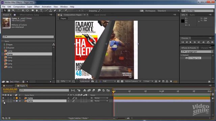Click the current time indicator marker
Image resolution: width=216 pixels, height=121 pixels.
click(114, 91)
